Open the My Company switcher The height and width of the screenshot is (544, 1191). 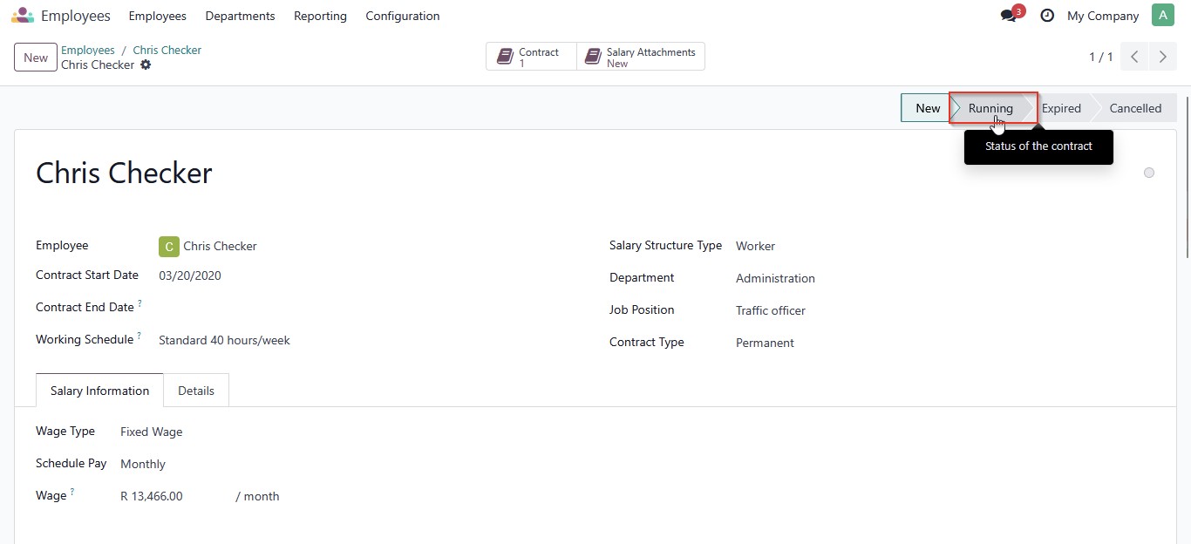(1103, 16)
